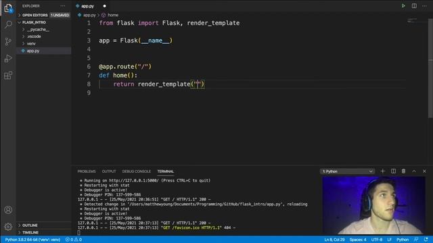The width and height of the screenshot is (433, 243).
Task: Click inside the render_template quotes
Action: point(198,84)
